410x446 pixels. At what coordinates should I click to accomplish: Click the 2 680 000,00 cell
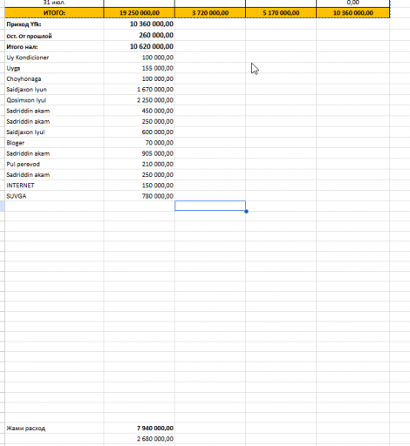click(x=139, y=439)
